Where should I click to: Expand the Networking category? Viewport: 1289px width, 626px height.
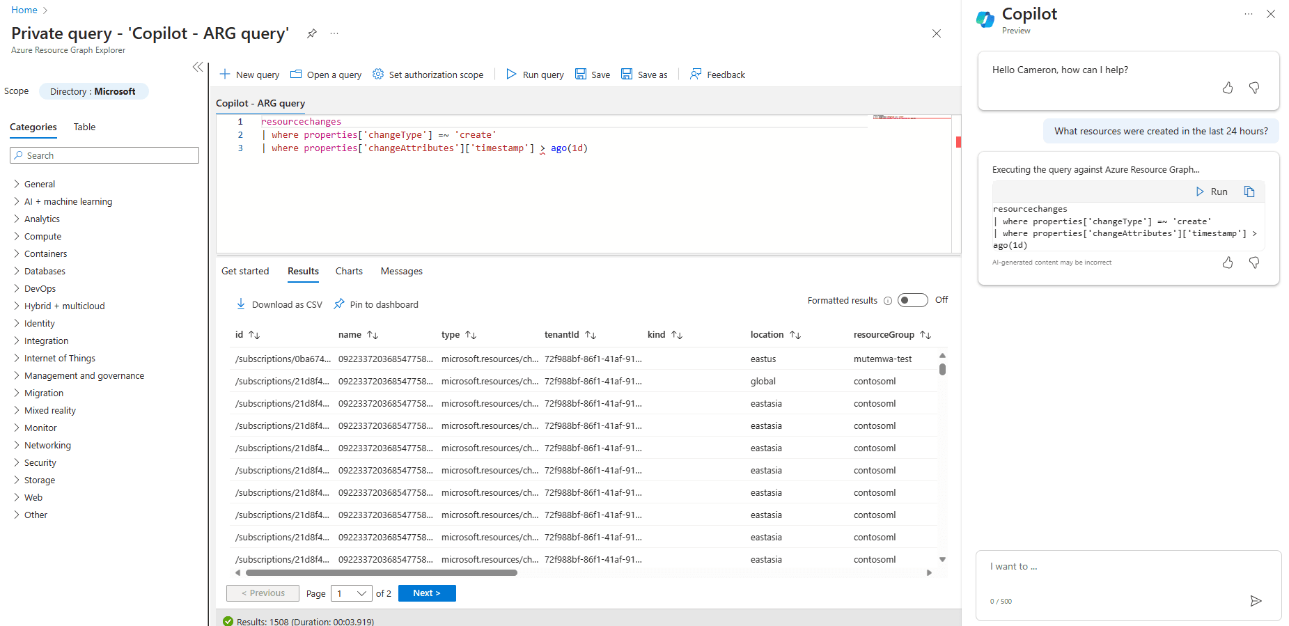pyautogui.click(x=17, y=445)
